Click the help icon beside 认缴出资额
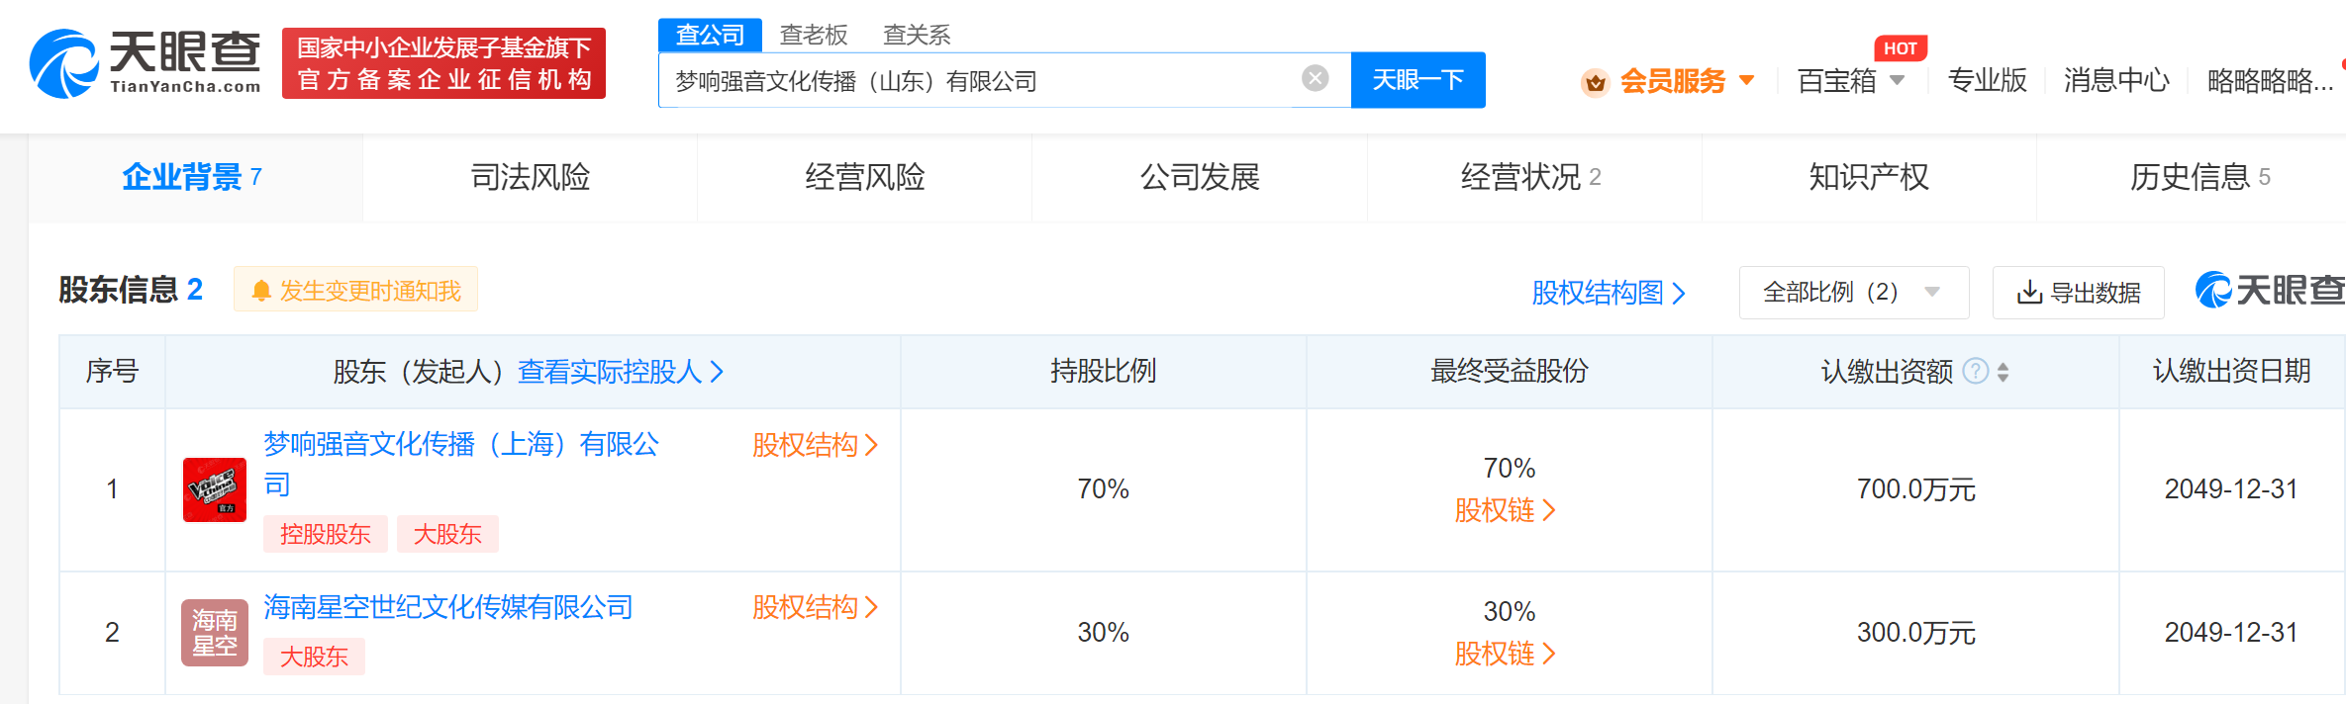The height and width of the screenshot is (704, 2346). [1975, 372]
